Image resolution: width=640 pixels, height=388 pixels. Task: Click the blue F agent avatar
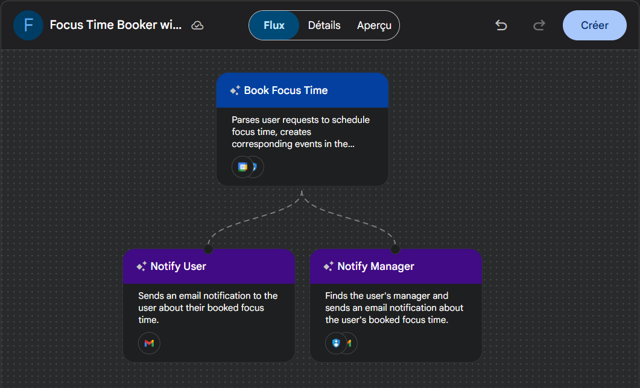click(x=28, y=25)
